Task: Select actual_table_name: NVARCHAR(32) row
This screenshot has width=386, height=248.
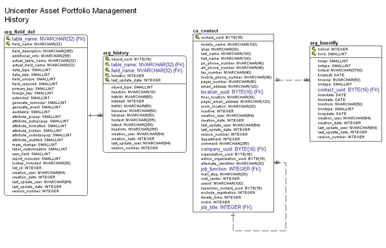Action: coord(44,60)
